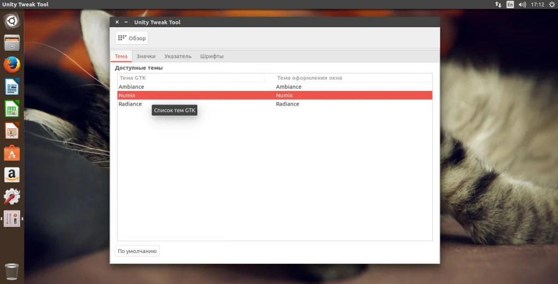Select Radiance in the GTK theme column
The width and height of the screenshot is (558, 284).
(130, 104)
